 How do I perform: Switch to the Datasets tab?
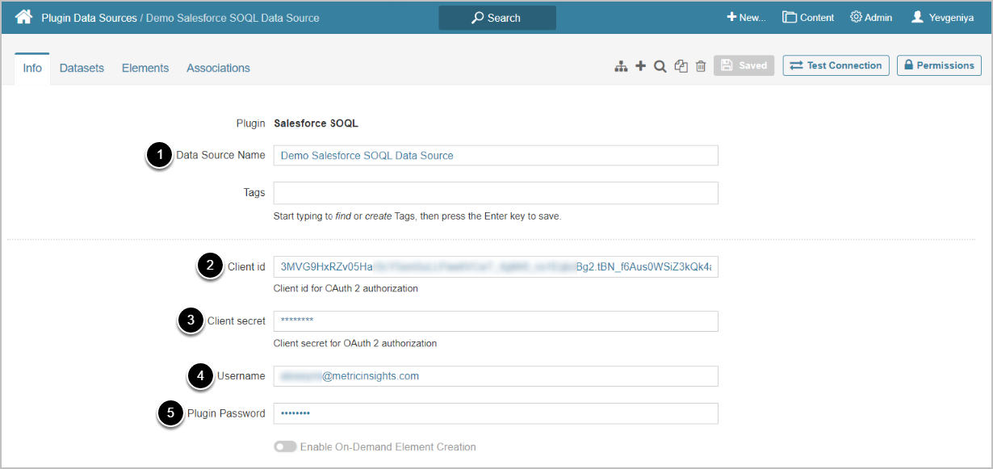click(82, 68)
